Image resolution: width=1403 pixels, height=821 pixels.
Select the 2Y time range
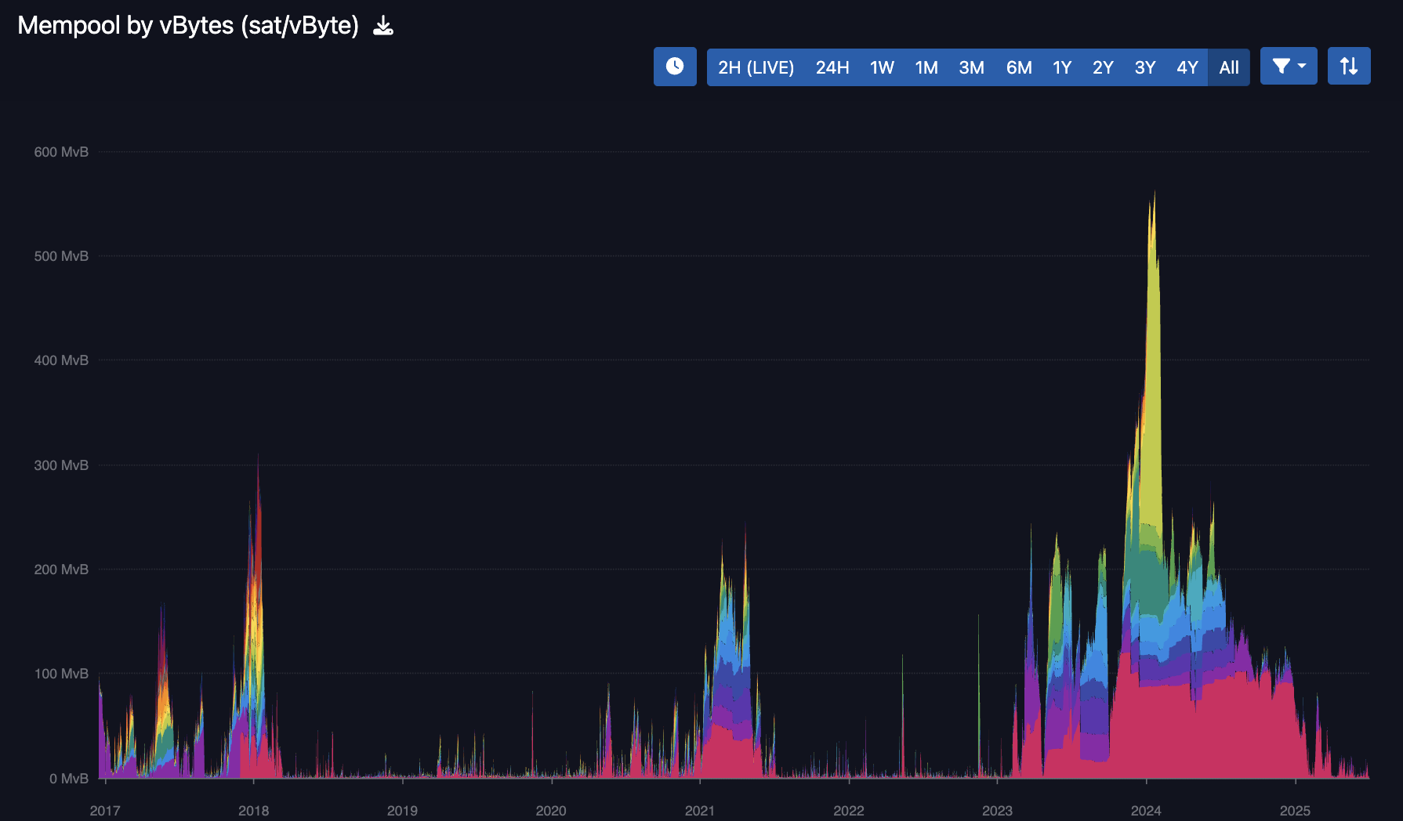1104,67
